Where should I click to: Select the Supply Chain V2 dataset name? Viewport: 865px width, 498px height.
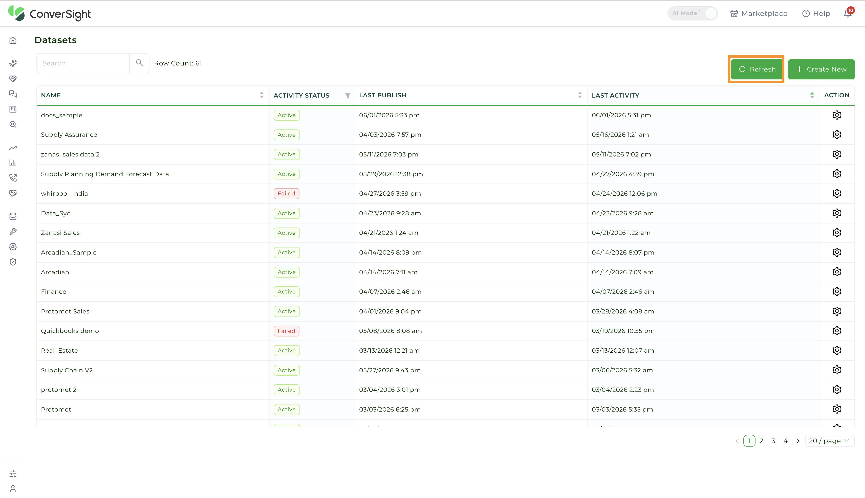67,370
